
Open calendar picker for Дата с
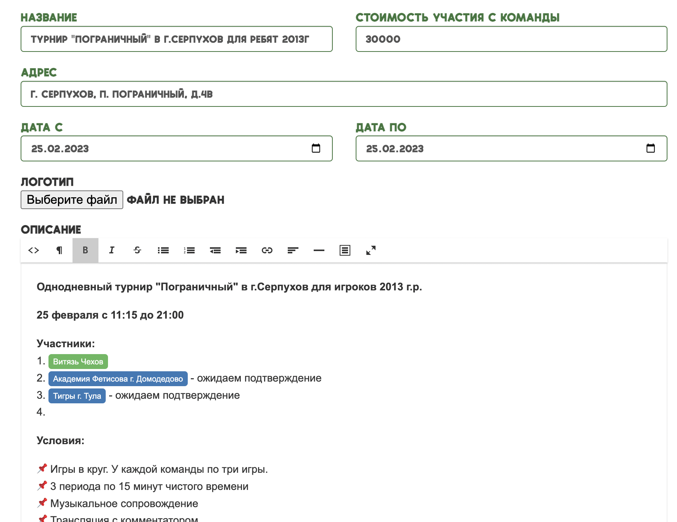316,148
